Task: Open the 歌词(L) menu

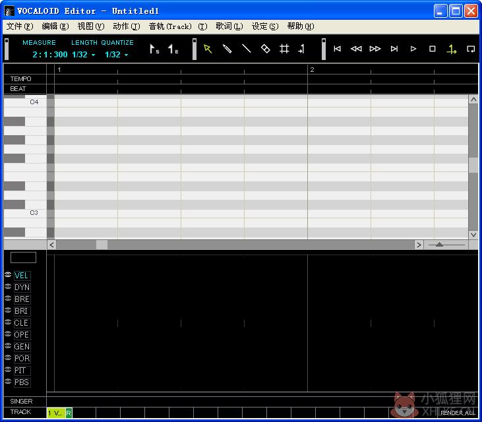Action: click(x=229, y=26)
